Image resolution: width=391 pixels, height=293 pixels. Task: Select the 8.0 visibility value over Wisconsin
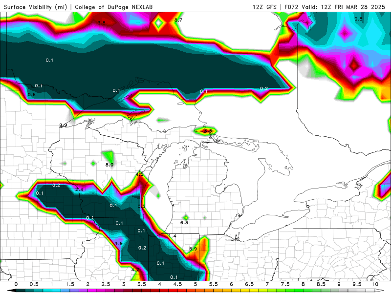point(109,165)
